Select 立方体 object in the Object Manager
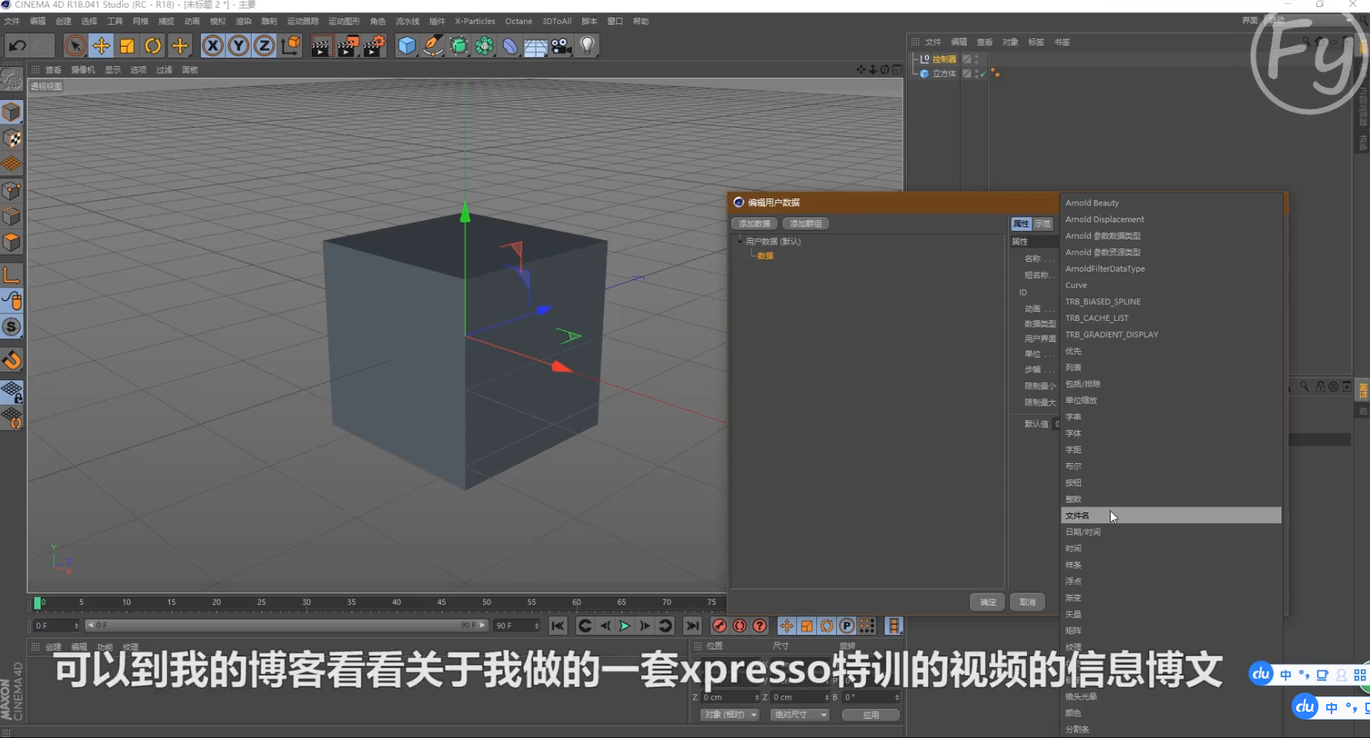Image resolution: width=1370 pixels, height=738 pixels. [x=944, y=74]
